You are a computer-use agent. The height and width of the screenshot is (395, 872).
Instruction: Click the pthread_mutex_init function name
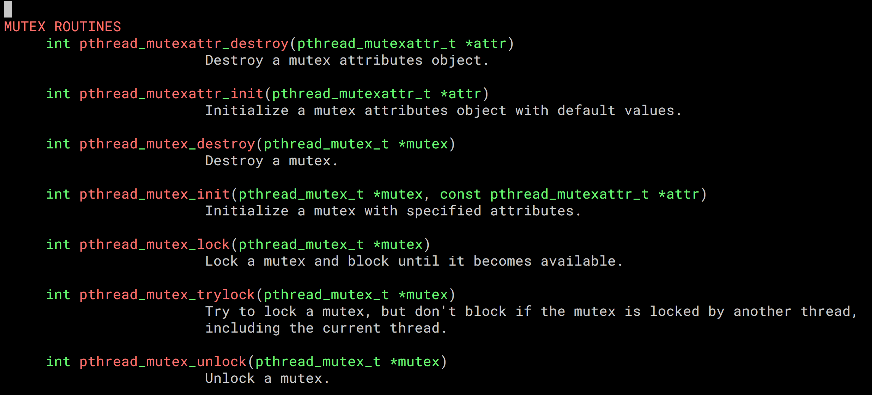click(x=155, y=194)
